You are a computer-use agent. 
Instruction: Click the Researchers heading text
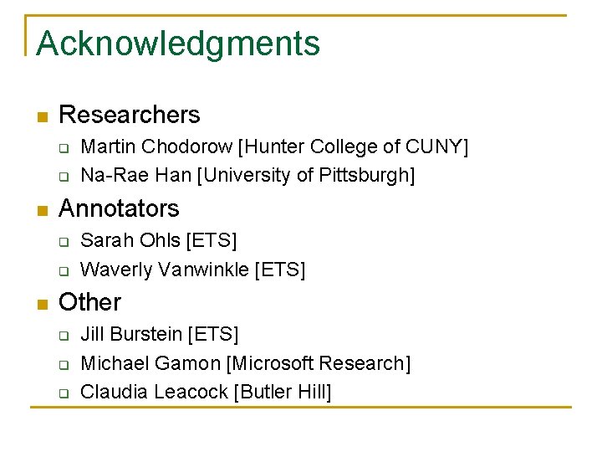coord(130,115)
